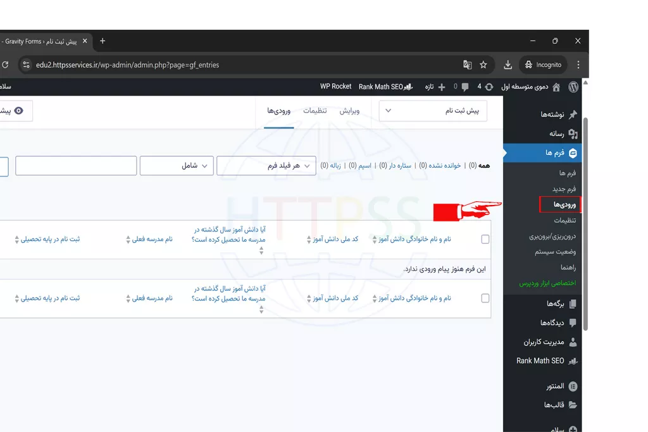The width and height of the screenshot is (648, 432).
Task: Click the WordPress logo in admin bar
Action: point(573,87)
